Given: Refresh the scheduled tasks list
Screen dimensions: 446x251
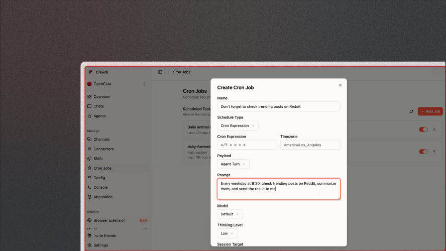Looking at the screenshot, I should click(411, 111).
